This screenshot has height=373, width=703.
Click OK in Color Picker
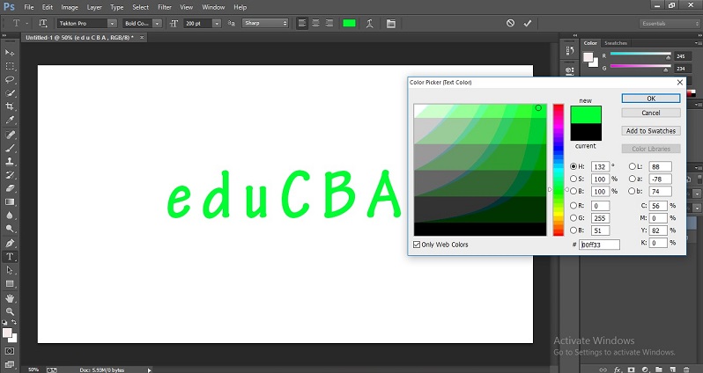point(651,99)
